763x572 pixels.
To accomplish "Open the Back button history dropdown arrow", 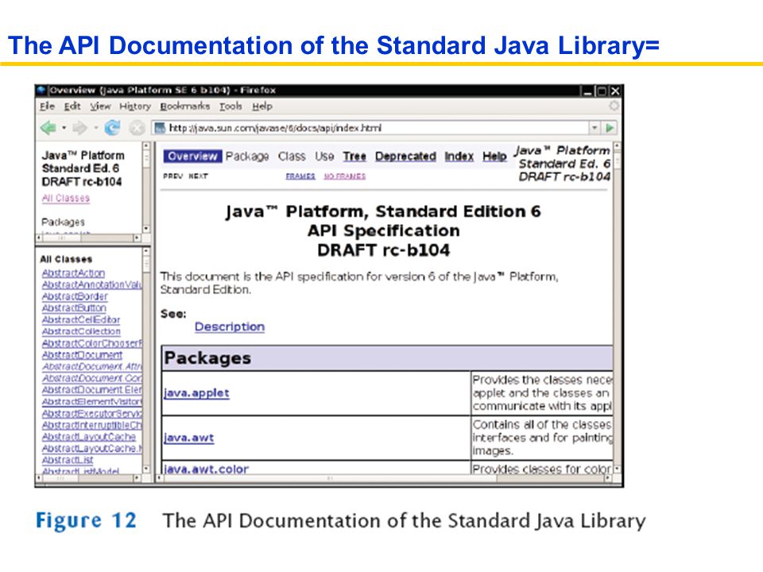I will pos(64,128).
